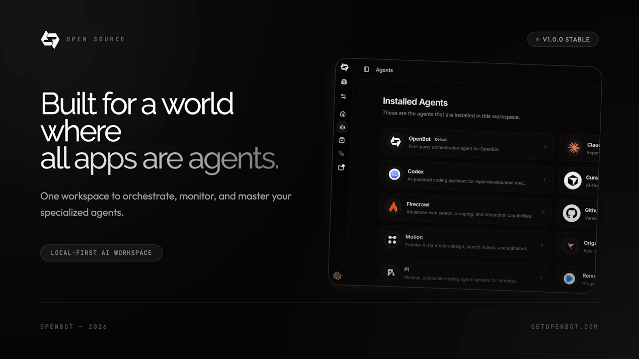This screenshot has height=359, width=639.
Task: Open the settings sliders icon in sidebar
Action: coord(343,97)
